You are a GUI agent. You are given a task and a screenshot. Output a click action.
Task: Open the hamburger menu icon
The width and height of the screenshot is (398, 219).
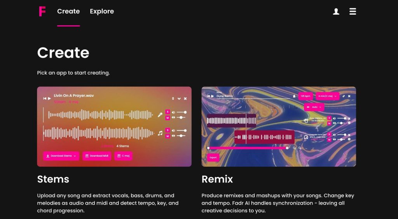[353, 11]
